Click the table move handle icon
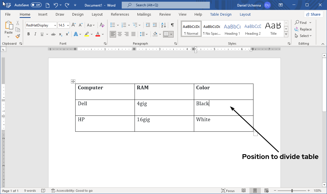327x194 pixels. tap(73, 82)
